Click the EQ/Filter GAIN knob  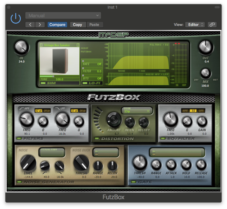pyautogui.click(x=202, y=121)
